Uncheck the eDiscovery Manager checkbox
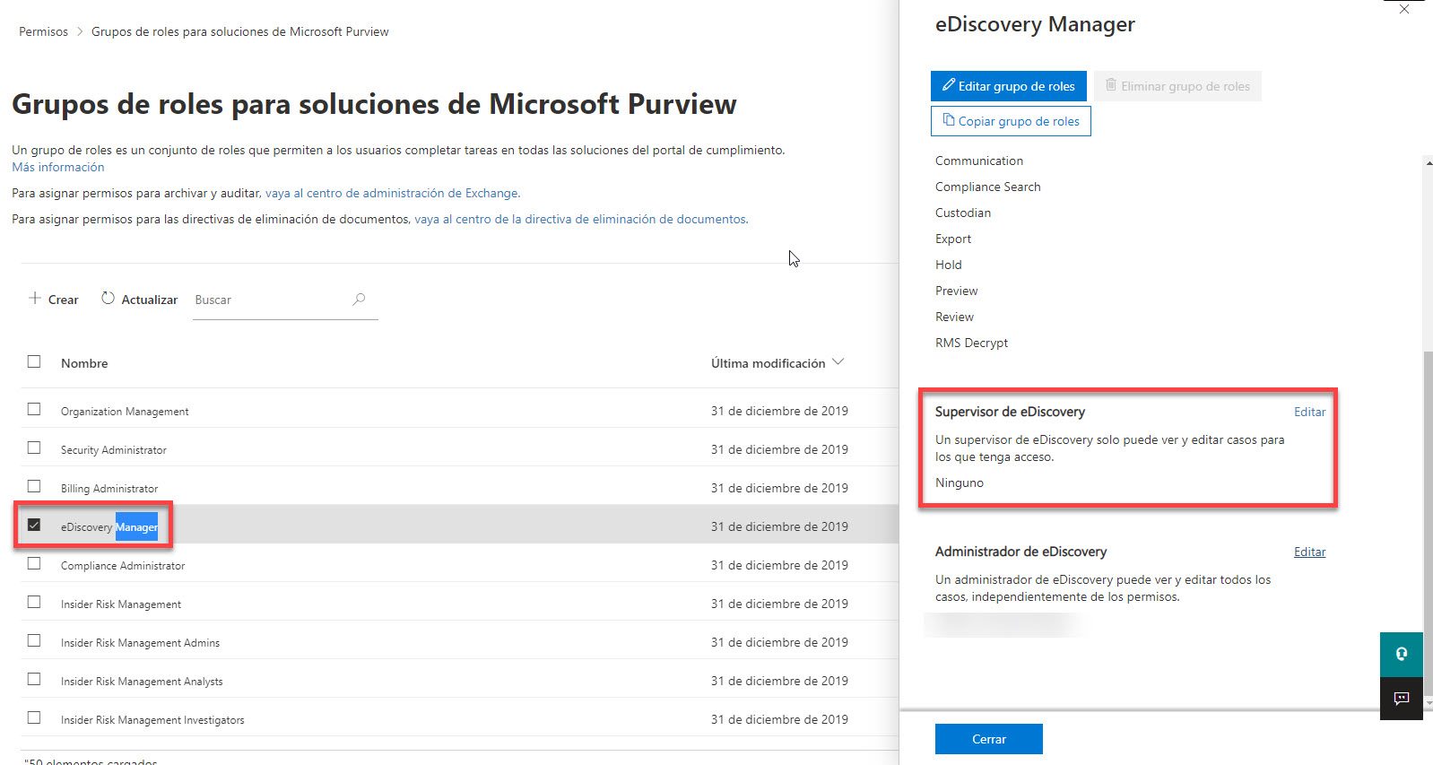 click(x=34, y=526)
